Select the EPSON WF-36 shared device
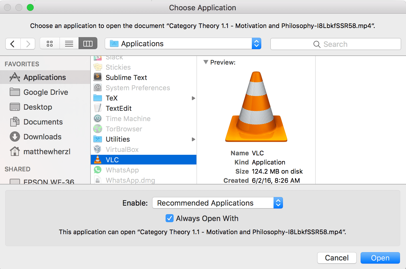The width and height of the screenshot is (406, 269). [x=45, y=181]
